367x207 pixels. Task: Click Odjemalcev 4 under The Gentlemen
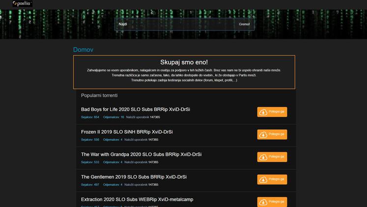pyautogui.click(x=113, y=184)
